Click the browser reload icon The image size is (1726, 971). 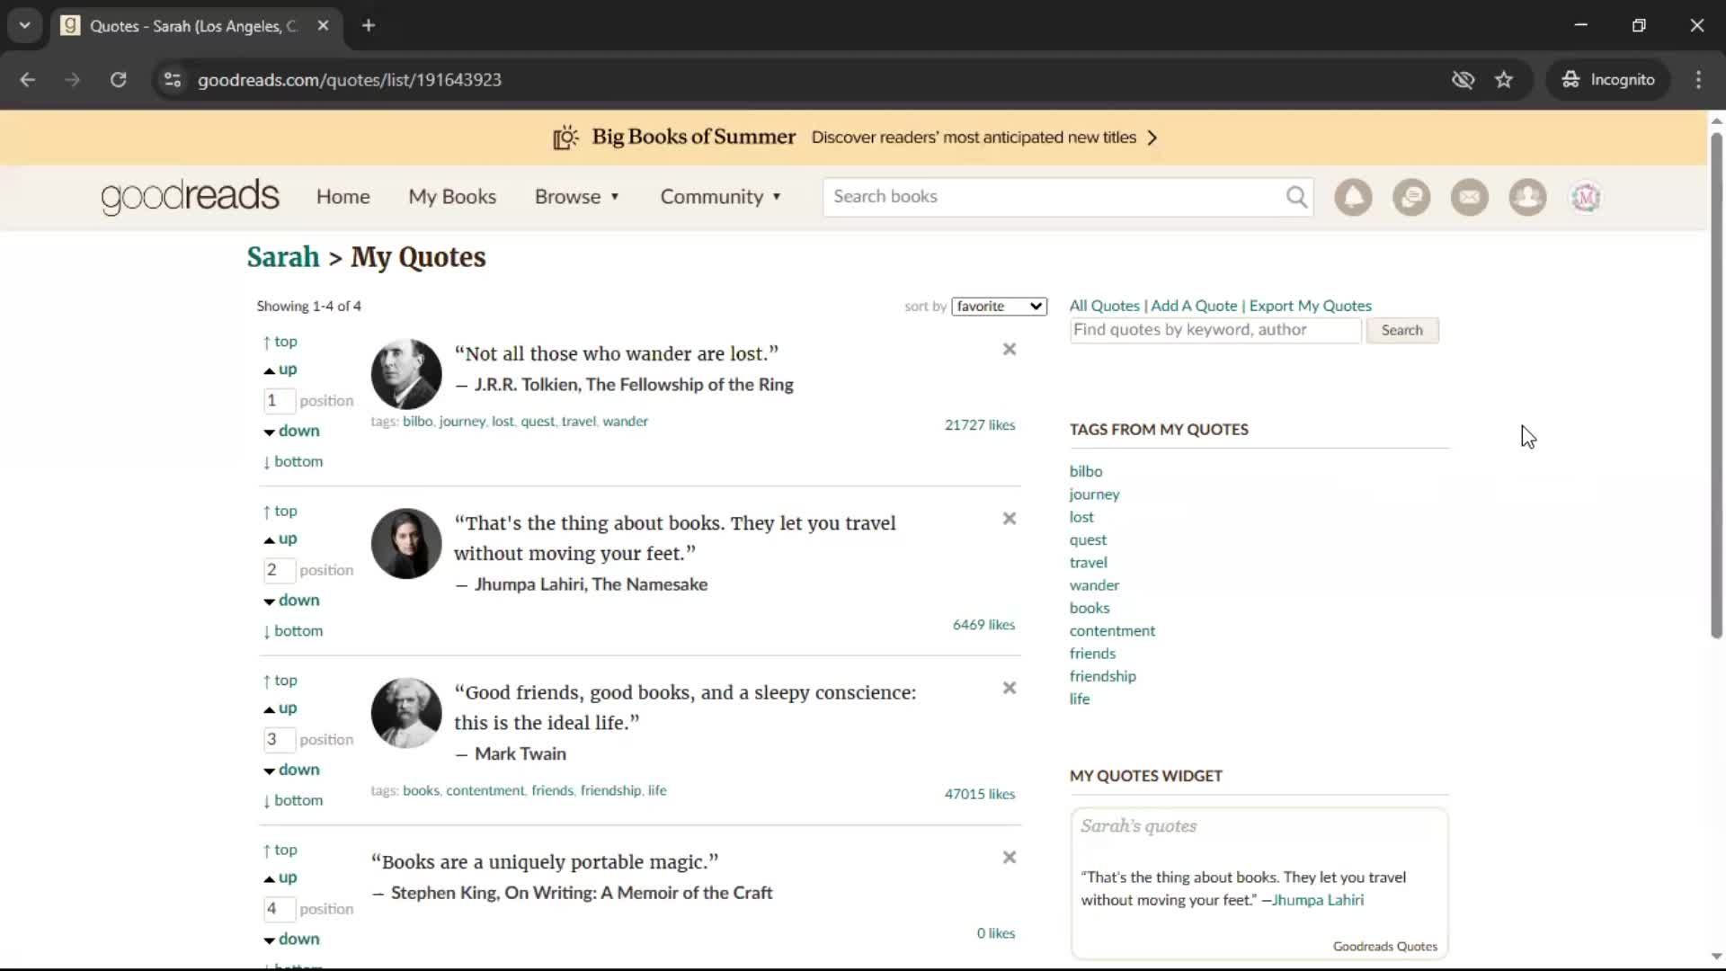[118, 80]
